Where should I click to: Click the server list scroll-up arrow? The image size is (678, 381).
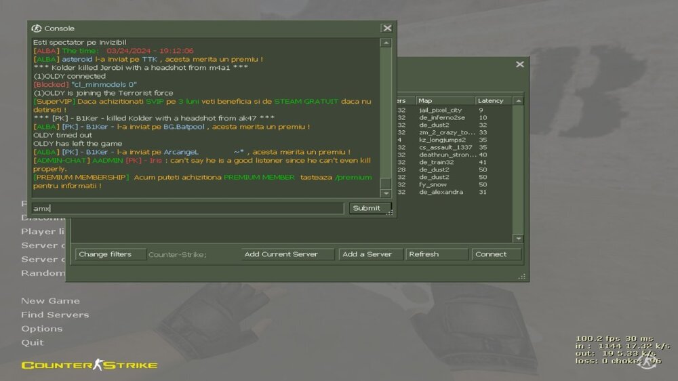coord(518,101)
